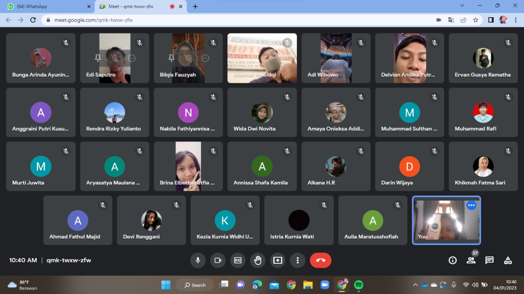
Task: Open the three-dot more options menu
Action: (298, 260)
